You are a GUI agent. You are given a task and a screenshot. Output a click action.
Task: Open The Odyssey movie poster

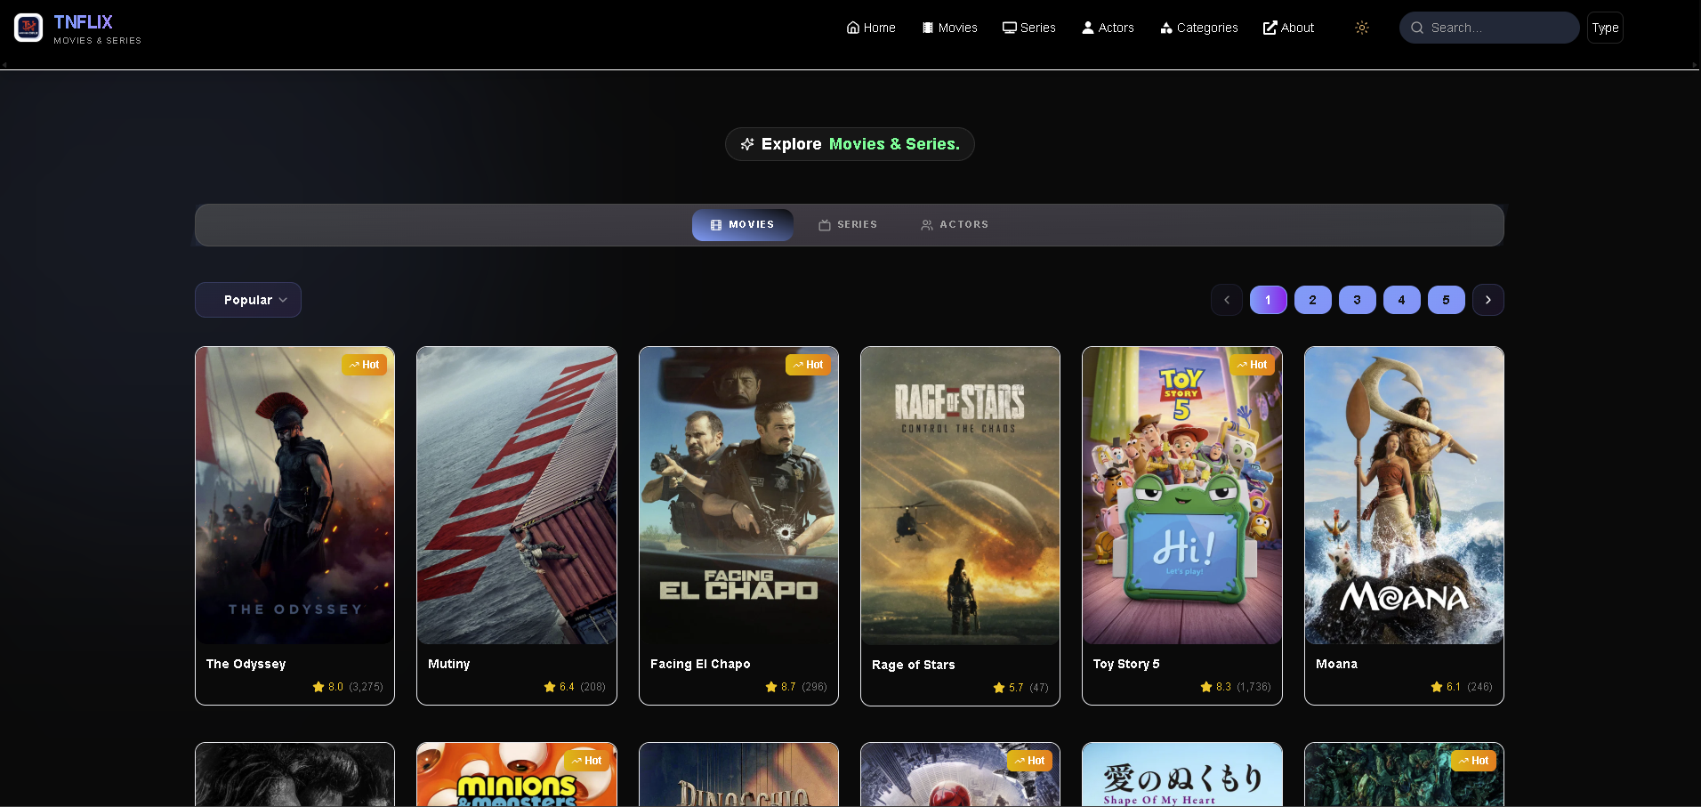pos(294,496)
